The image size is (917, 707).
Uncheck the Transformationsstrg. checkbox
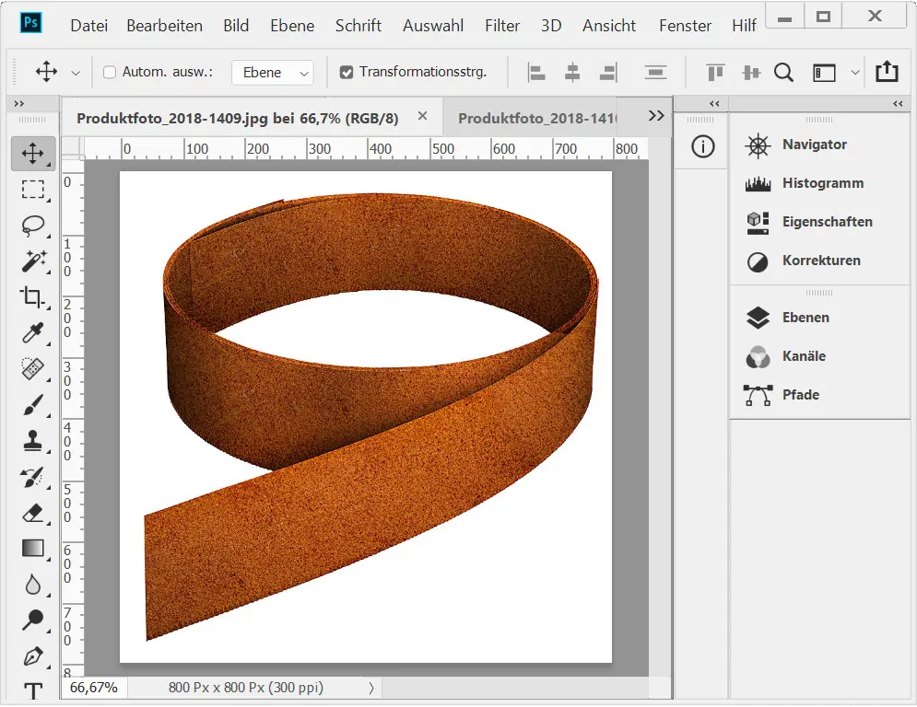[x=347, y=72]
